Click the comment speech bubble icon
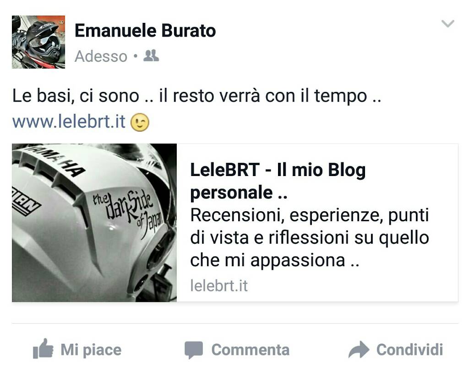Image resolution: width=469 pixels, height=374 pixels. coord(194,350)
